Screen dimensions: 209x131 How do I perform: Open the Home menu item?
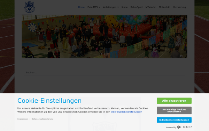[x=81, y=7]
